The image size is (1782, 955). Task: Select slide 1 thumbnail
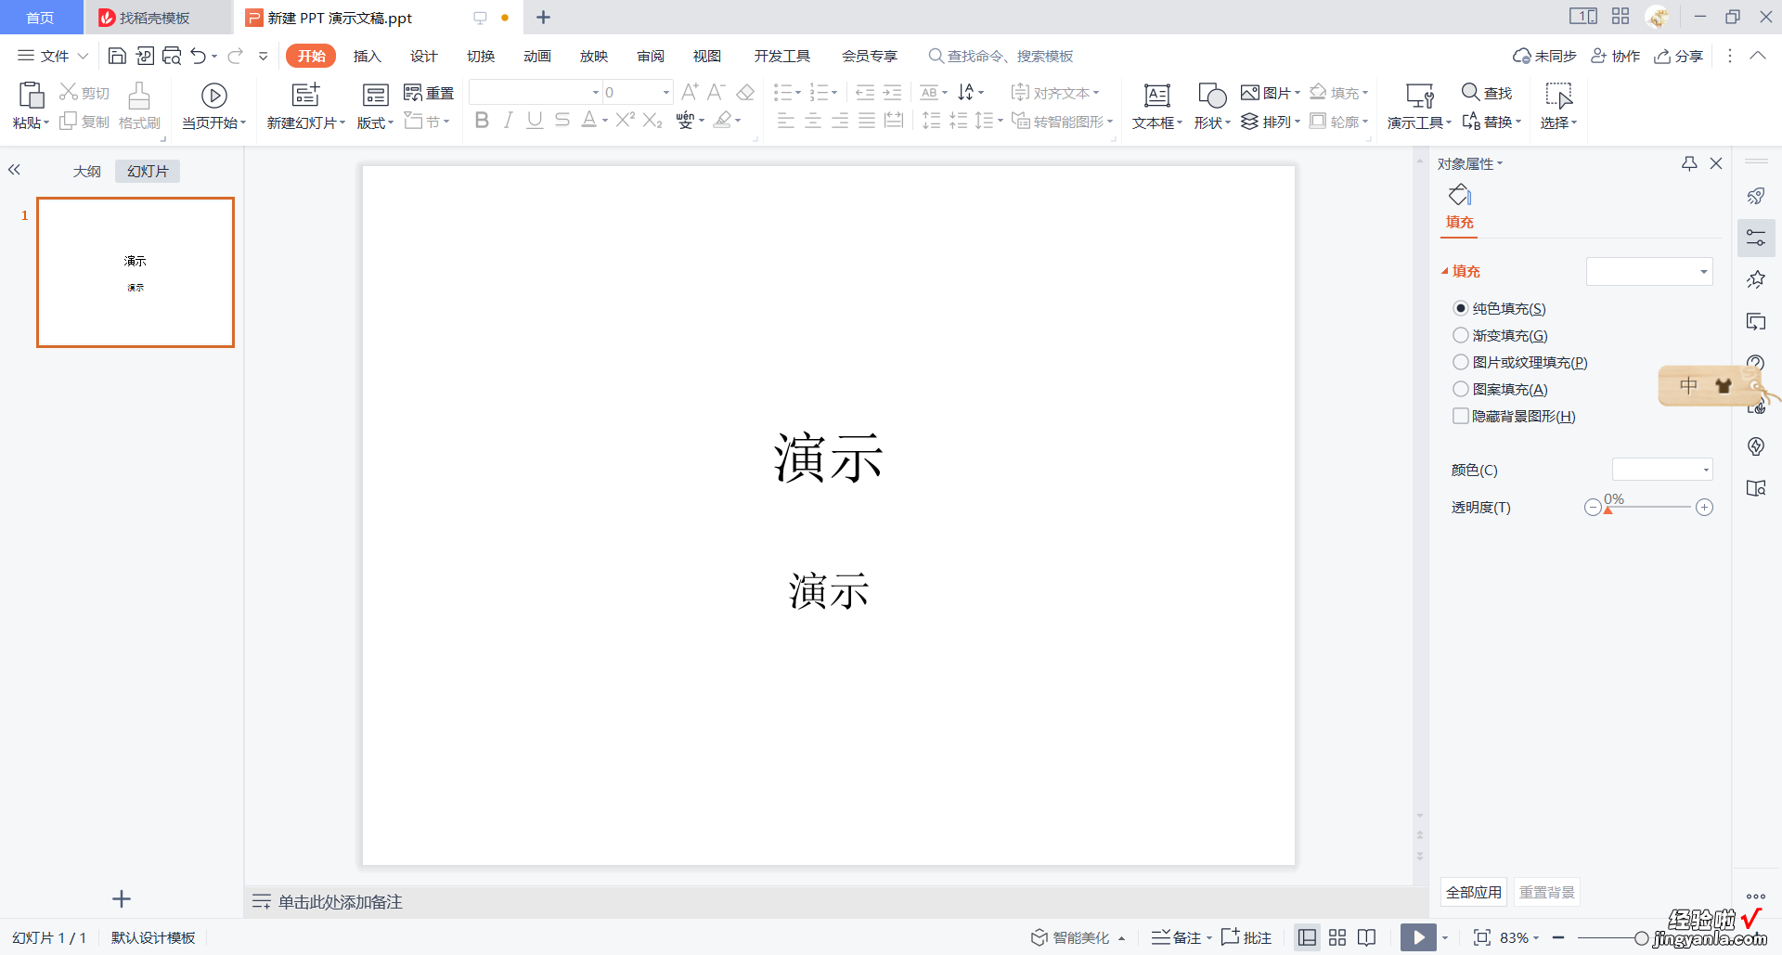pyautogui.click(x=136, y=272)
